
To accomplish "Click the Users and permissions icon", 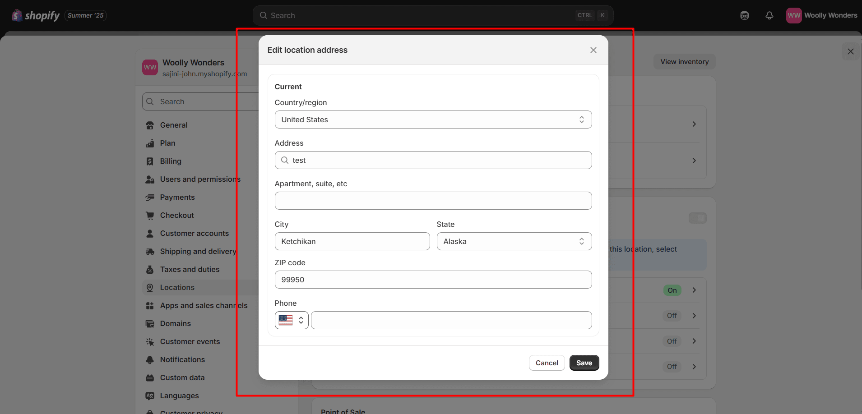I will pos(150,179).
